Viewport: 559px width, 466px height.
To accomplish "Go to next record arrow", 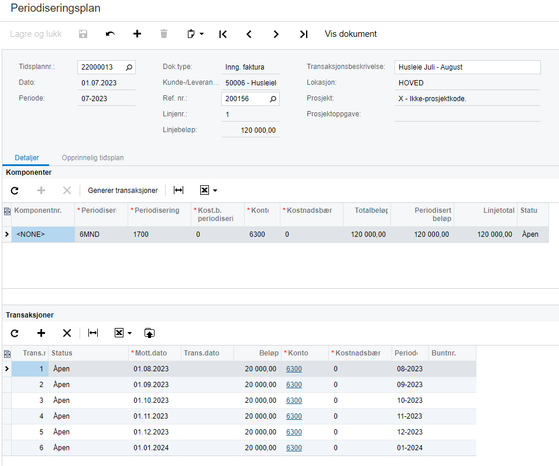I will tap(276, 34).
